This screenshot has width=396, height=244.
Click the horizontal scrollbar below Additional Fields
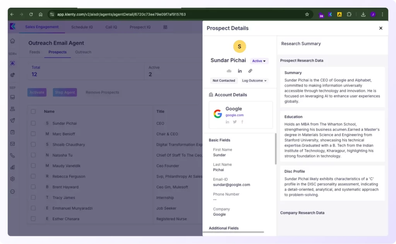233,232
